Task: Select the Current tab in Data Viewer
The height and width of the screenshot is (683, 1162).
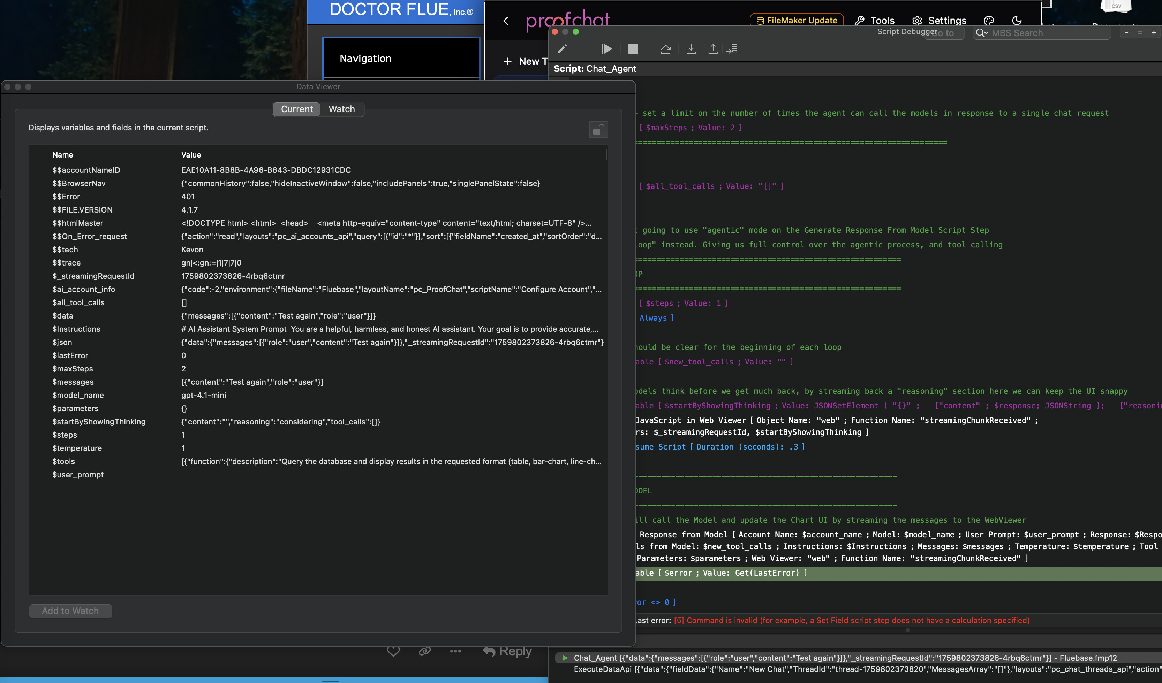Action: (296, 109)
